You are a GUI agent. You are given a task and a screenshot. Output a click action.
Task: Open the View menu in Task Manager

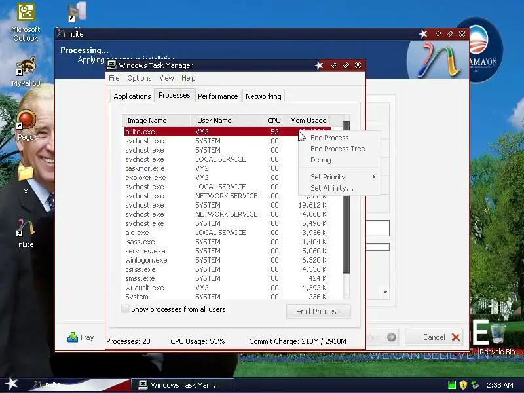click(x=166, y=78)
